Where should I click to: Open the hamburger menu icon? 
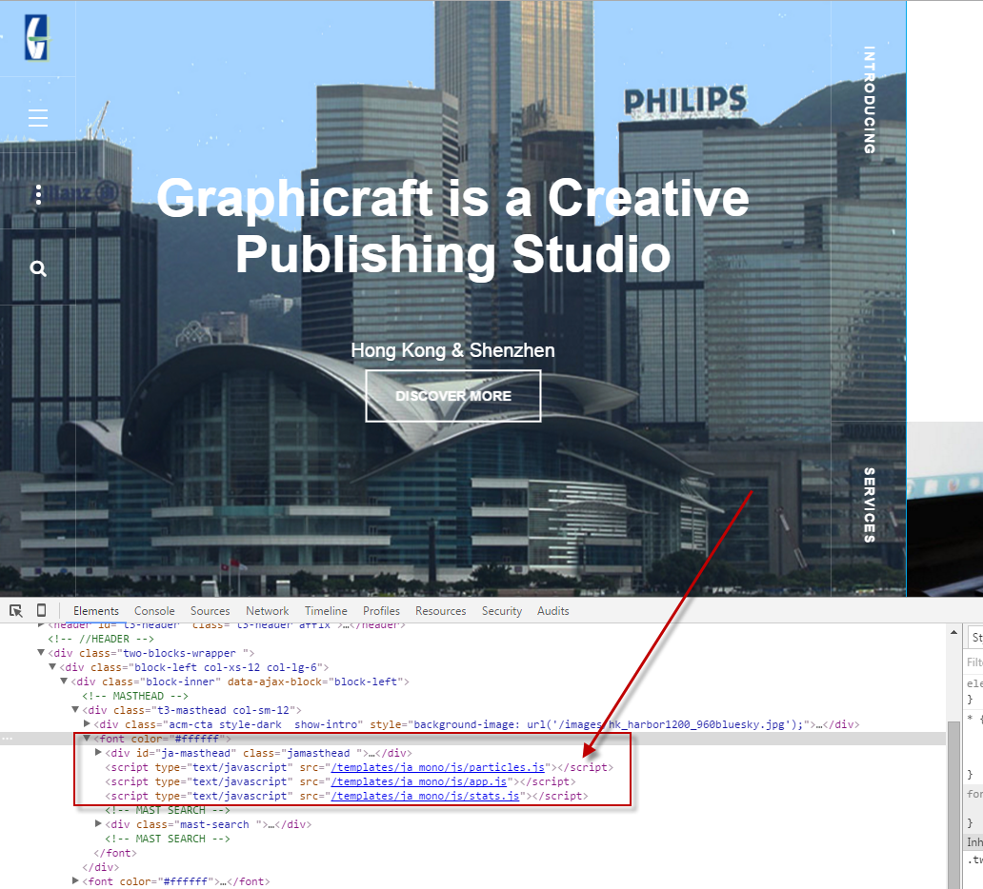coord(37,118)
